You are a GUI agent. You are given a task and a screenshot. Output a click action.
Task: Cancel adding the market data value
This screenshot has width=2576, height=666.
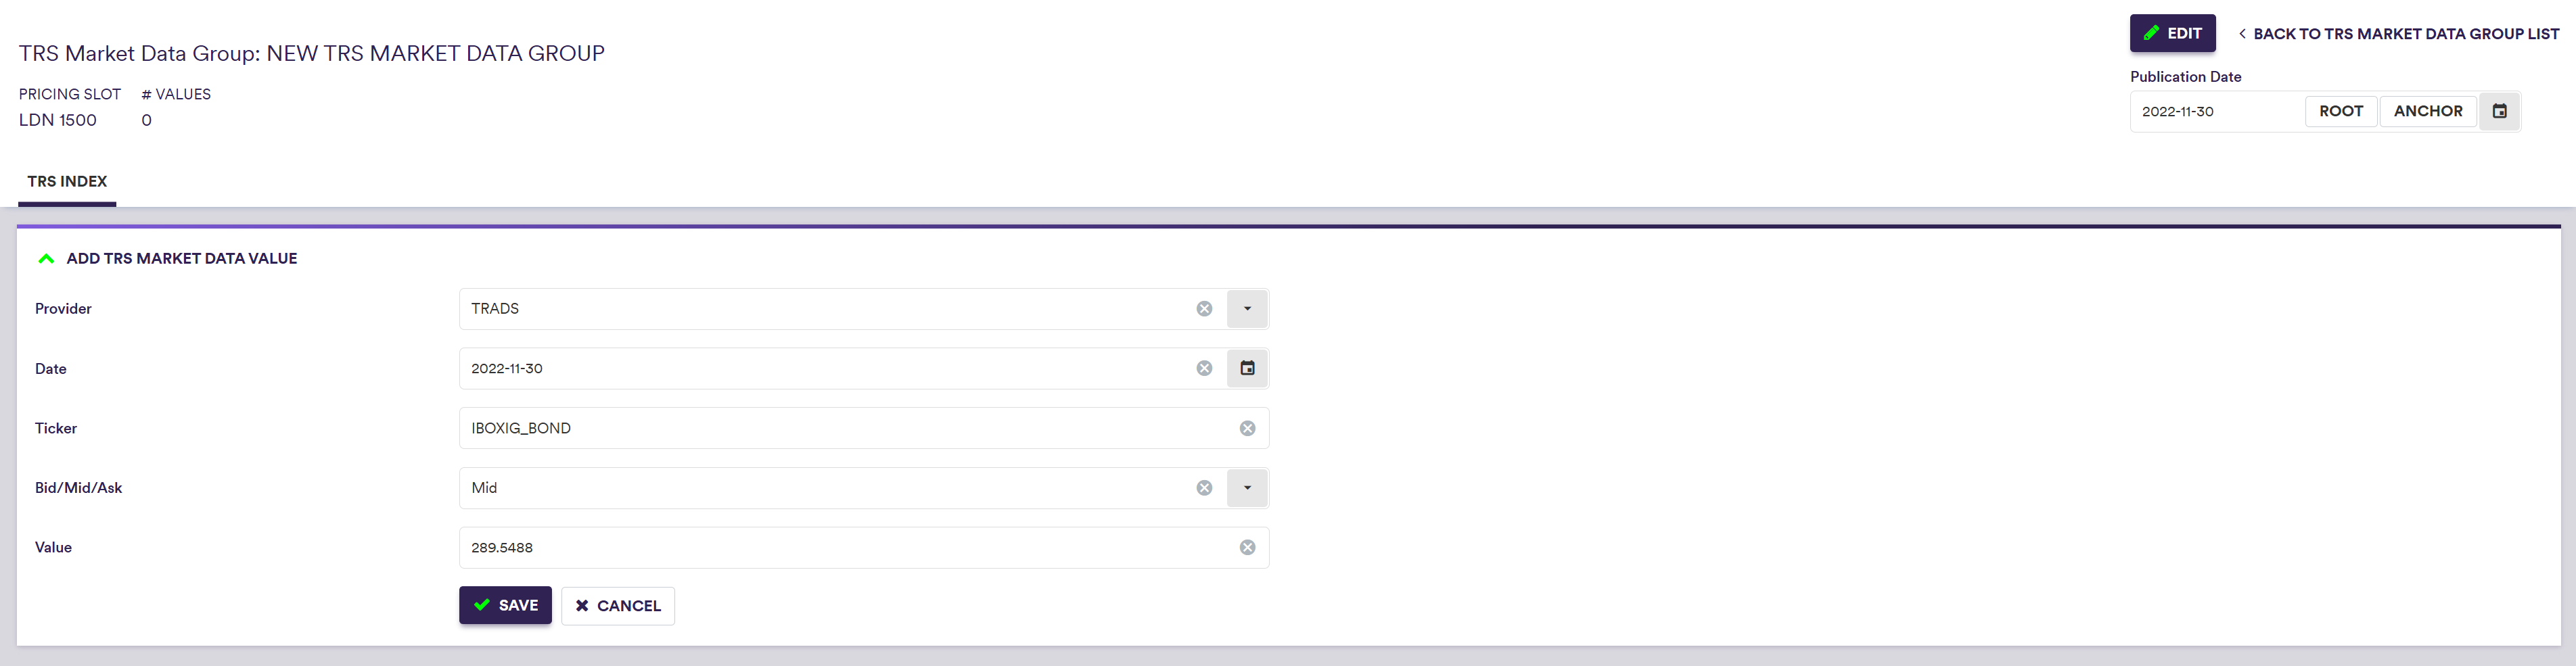[618, 606]
